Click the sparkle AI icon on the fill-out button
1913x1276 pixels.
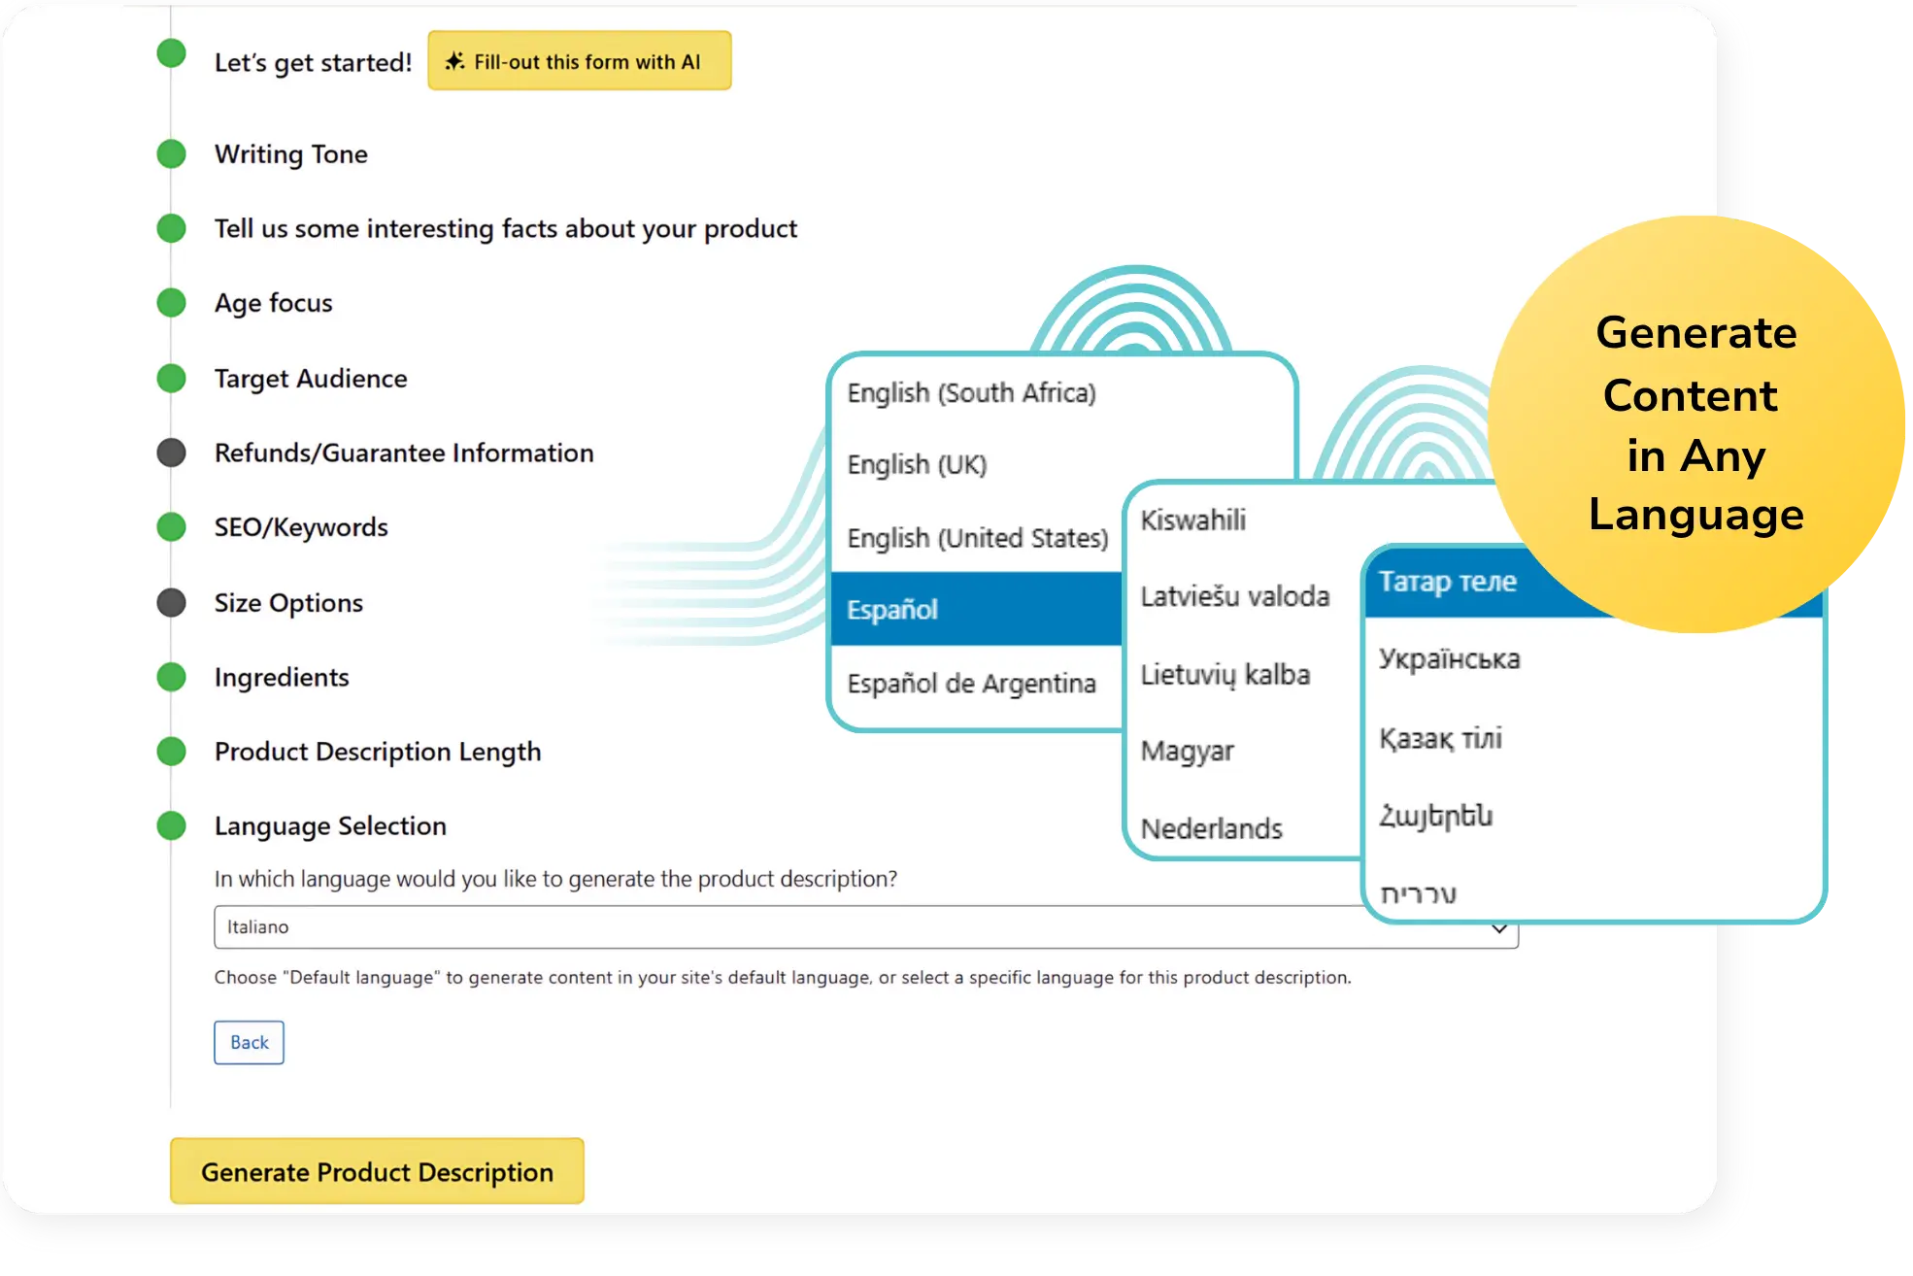click(x=453, y=61)
